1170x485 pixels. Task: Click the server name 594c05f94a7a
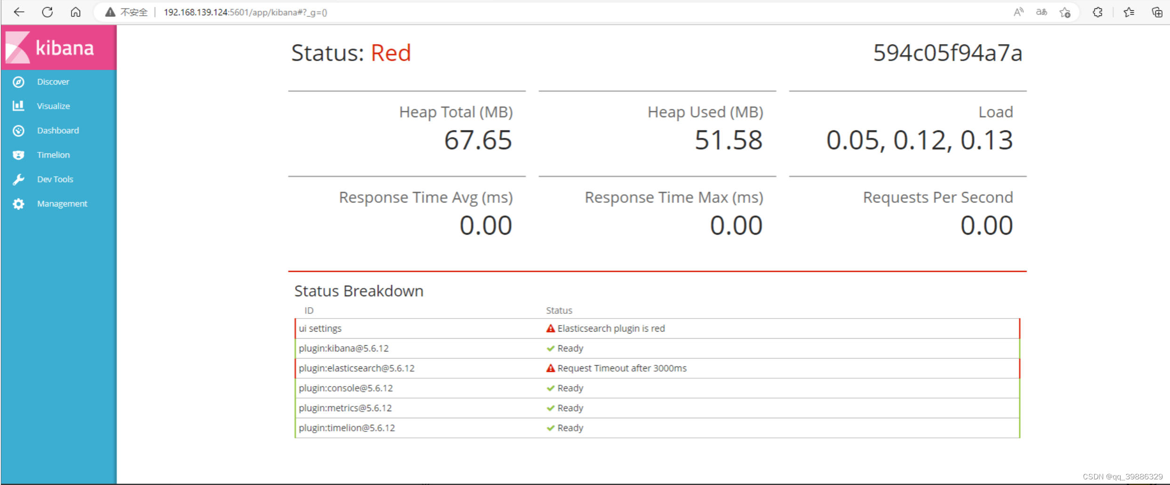947,53
